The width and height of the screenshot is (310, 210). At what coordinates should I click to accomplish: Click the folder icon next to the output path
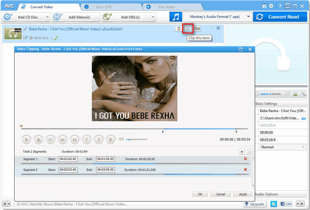[x=303, y=118]
